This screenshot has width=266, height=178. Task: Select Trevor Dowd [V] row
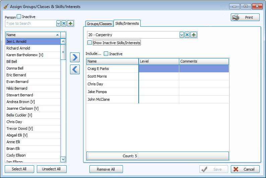coord(33,128)
